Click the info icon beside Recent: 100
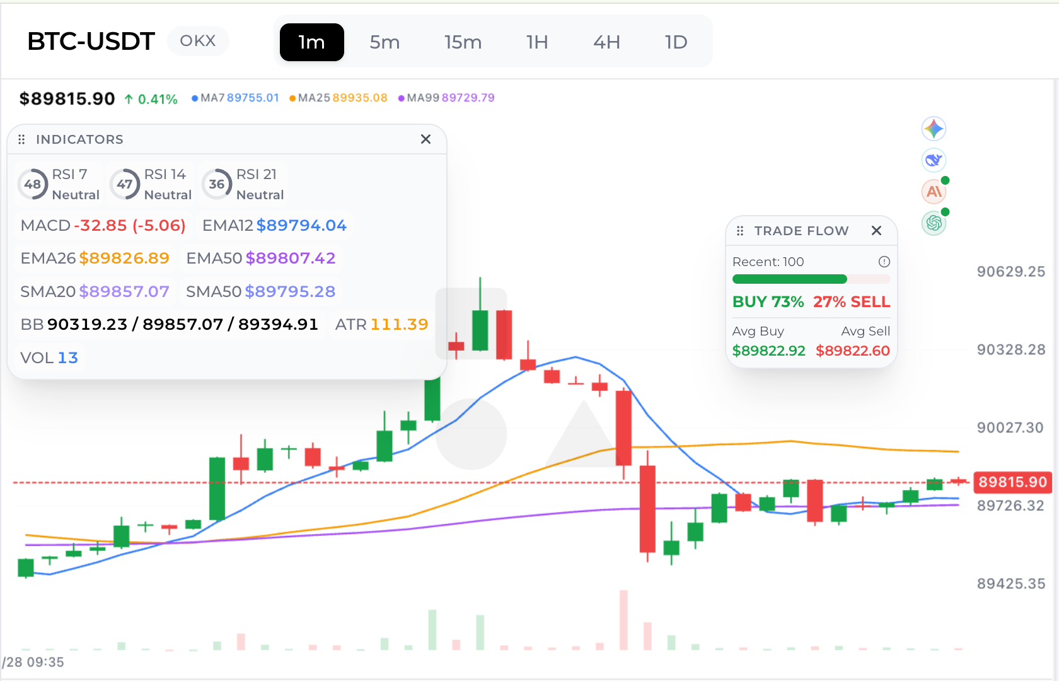Image resolution: width=1059 pixels, height=681 pixels. coord(884,262)
